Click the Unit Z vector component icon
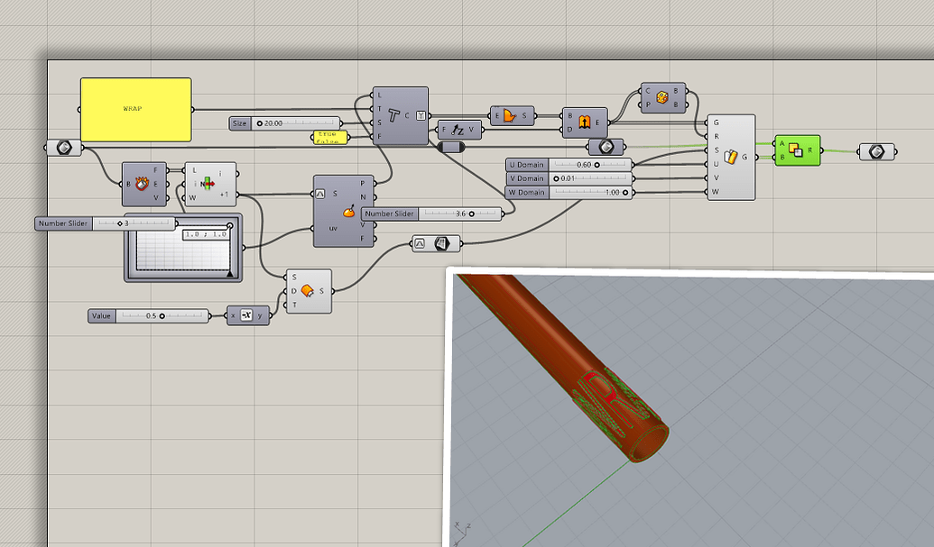 (458, 131)
